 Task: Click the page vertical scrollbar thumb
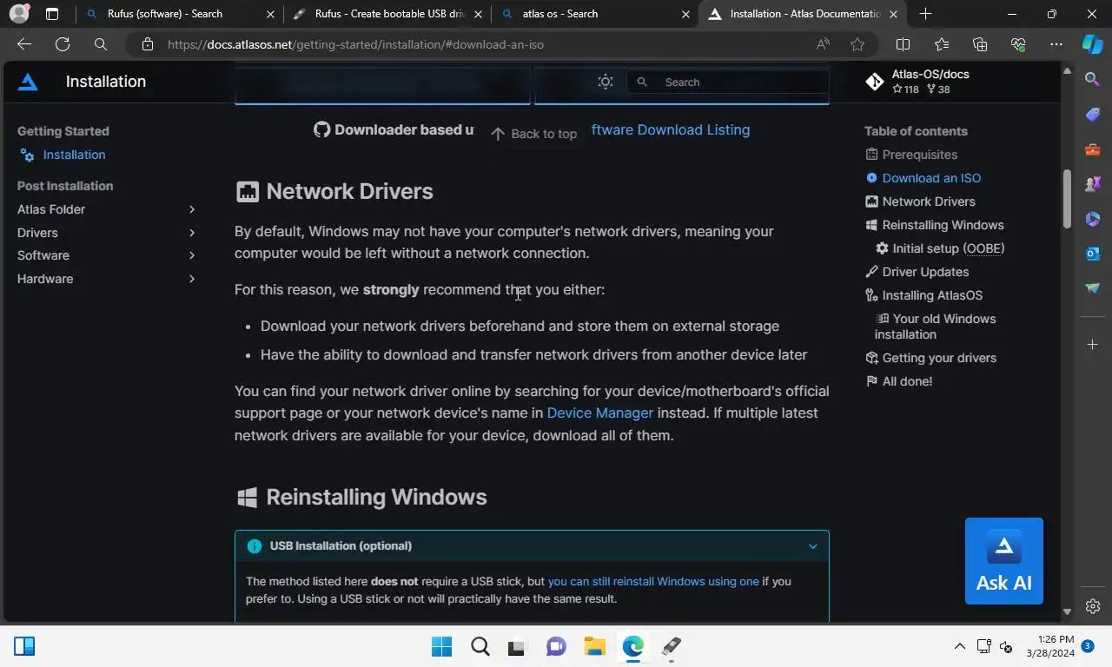click(1068, 199)
